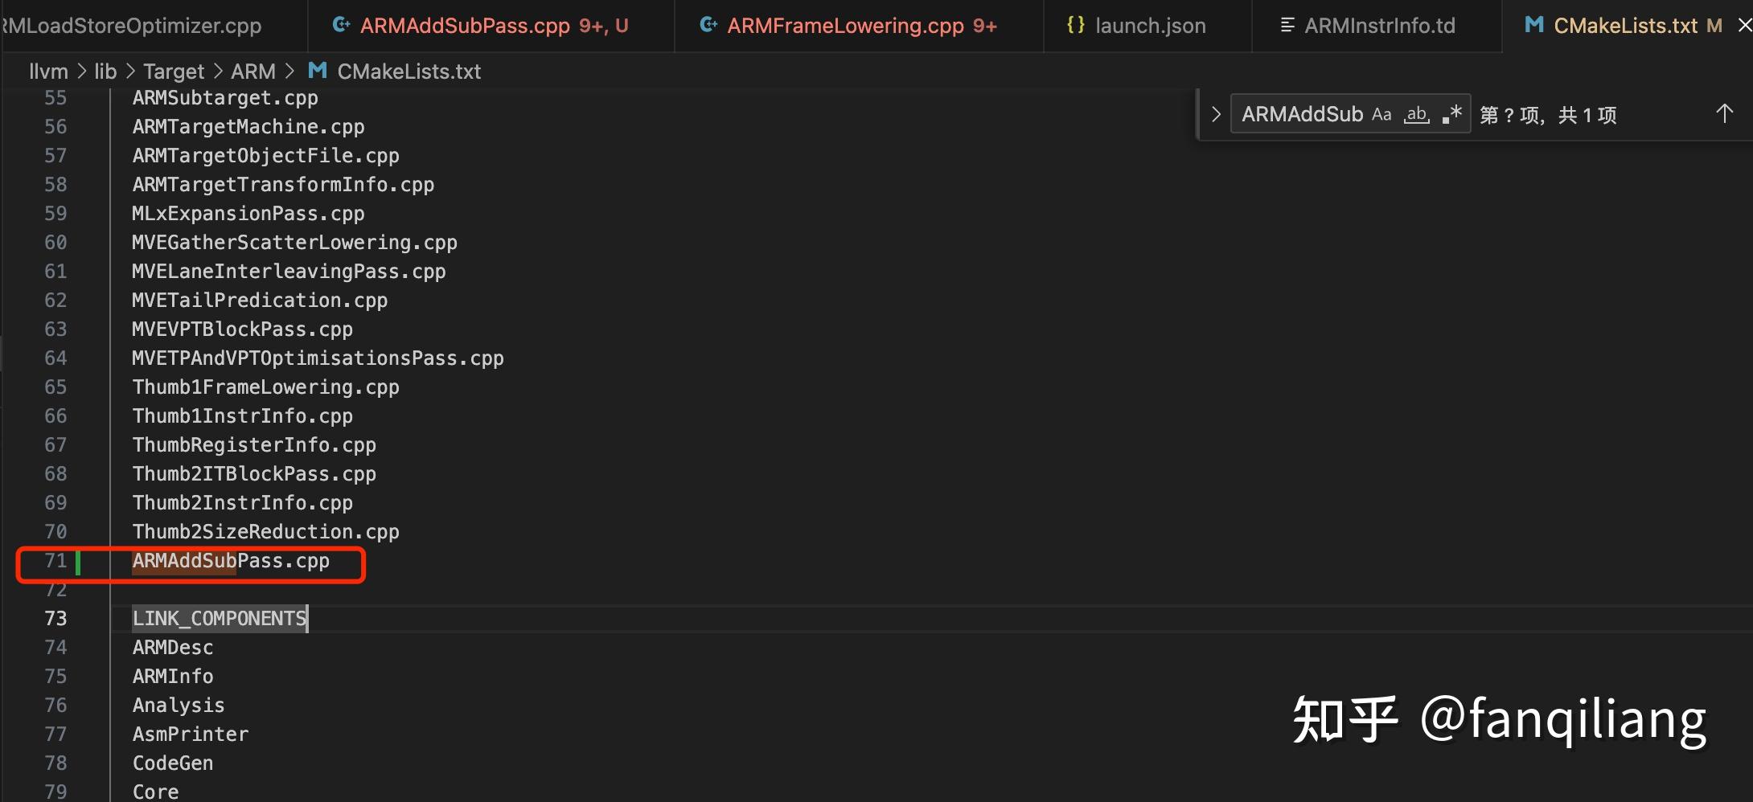Go to previous match arrow
The height and width of the screenshot is (802, 1753).
click(1724, 114)
